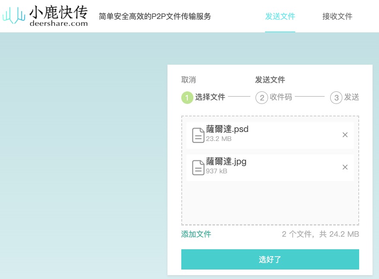Click the file icon of 薩爾達.psd

pos(198,135)
